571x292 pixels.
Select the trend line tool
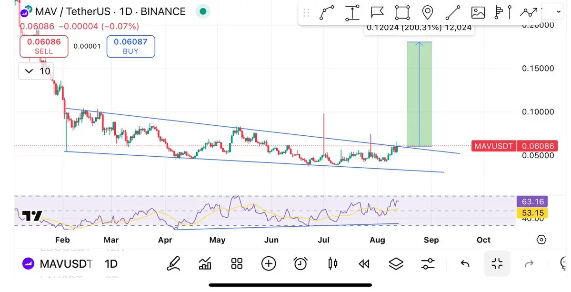coord(452,13)
